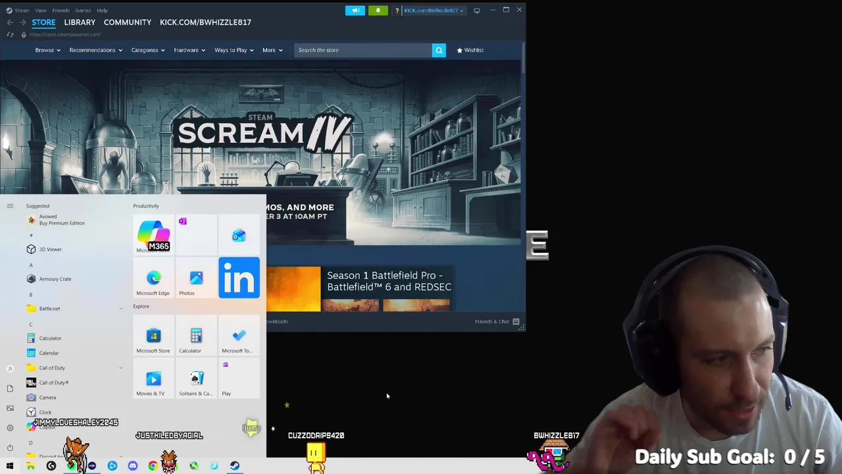Open KICK.COM/BWHIZZLE817 profile tab

205,22
